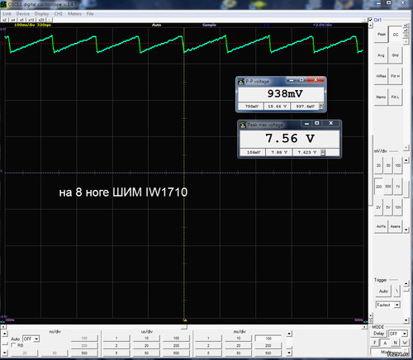Select the falling edge trigger slope icon

click(x=396, y=291)
